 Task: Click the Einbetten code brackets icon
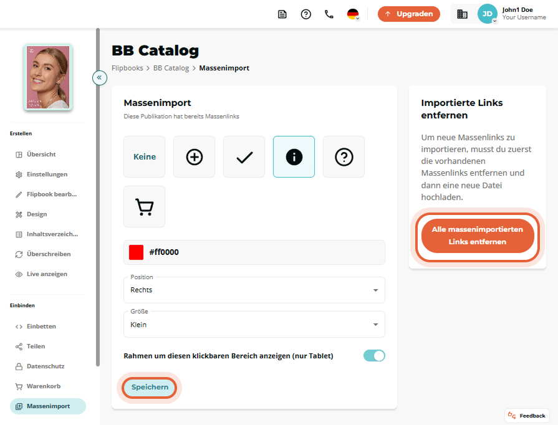click(x=19, y=327)
